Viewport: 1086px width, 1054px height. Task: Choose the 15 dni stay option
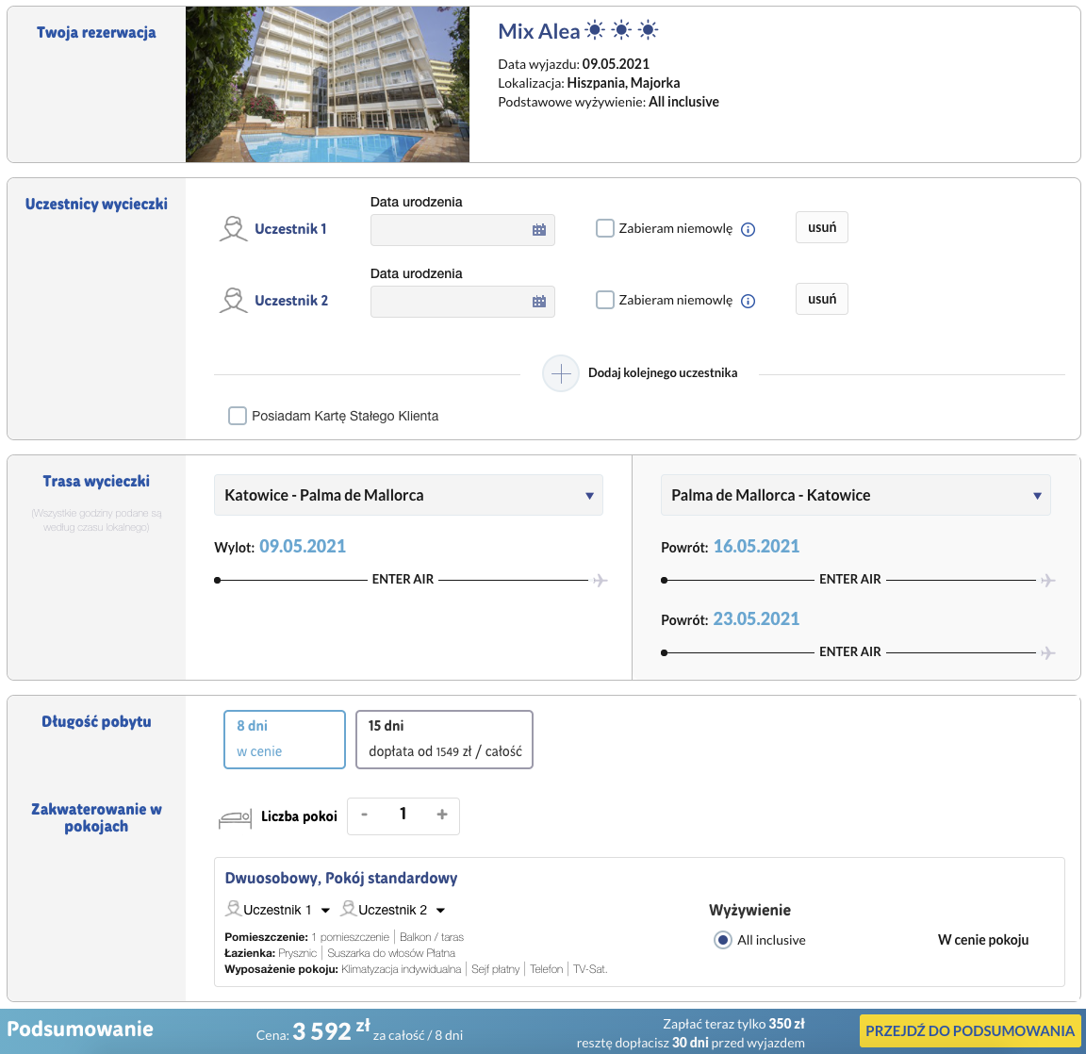click(x=444, y=739)
